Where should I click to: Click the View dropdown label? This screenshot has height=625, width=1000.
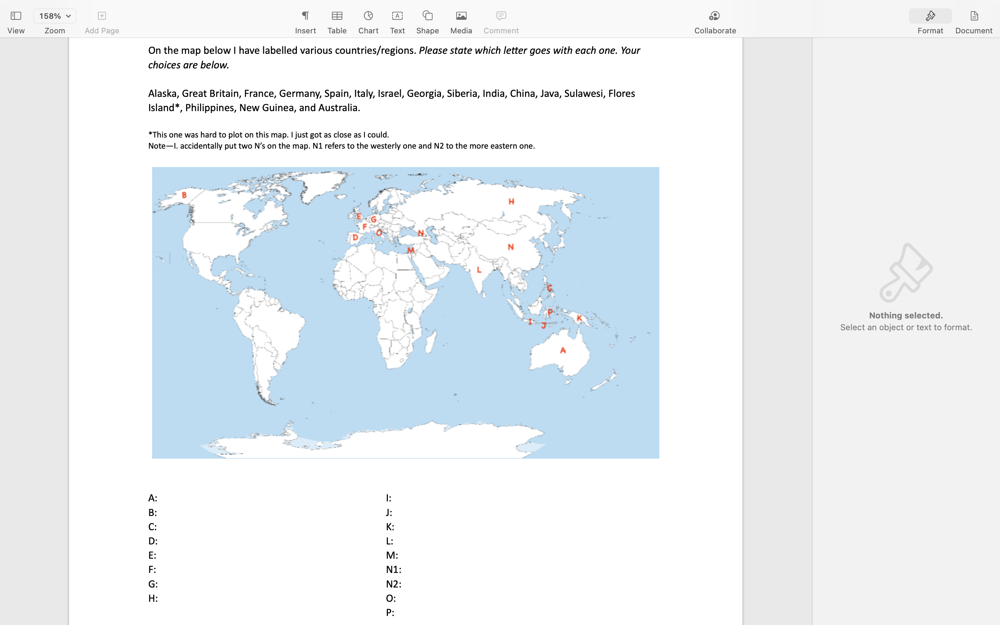pyautogui.click(x=16, y=31)
